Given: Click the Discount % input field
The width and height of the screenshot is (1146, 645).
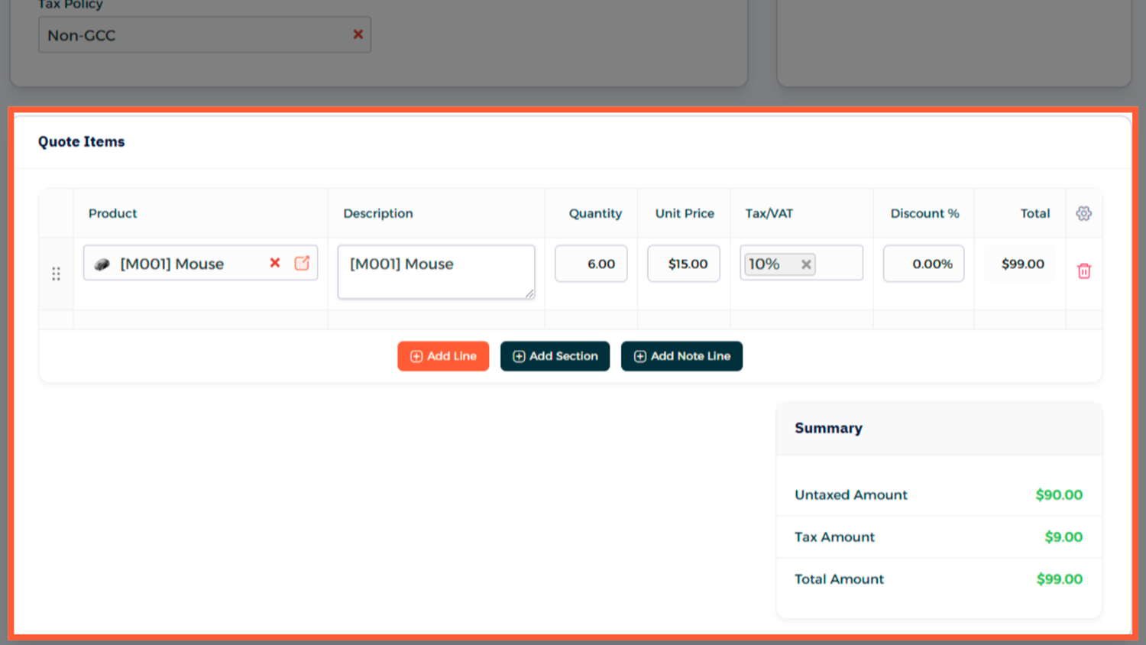Looking at the screenshot, I should (923, 264).
